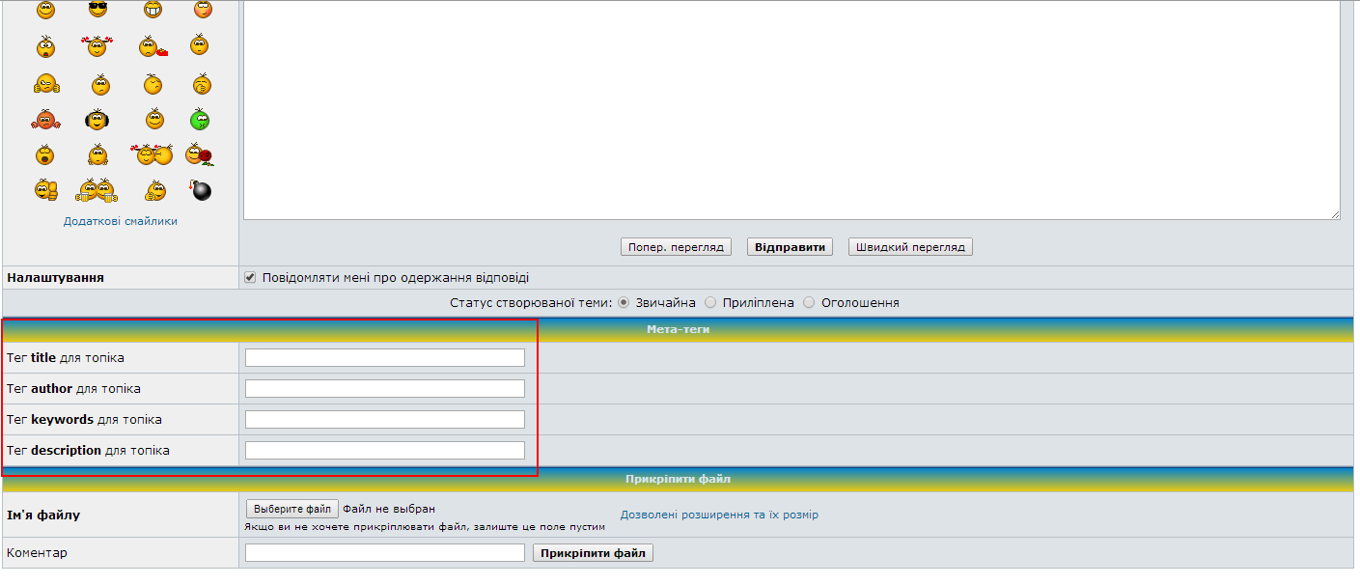Screen dimensions: 1360x585
Task: Open the Дозволені розширення та їх розмір link
Action: click(x=719, y=515)
